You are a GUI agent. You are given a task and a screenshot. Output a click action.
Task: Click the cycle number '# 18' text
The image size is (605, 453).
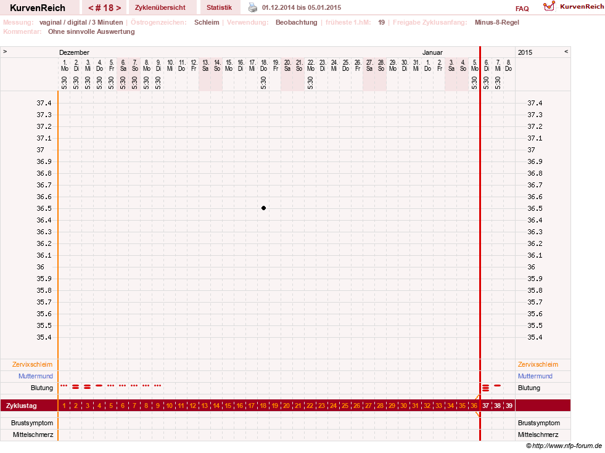pyautogui.click(x=105, y=8)
